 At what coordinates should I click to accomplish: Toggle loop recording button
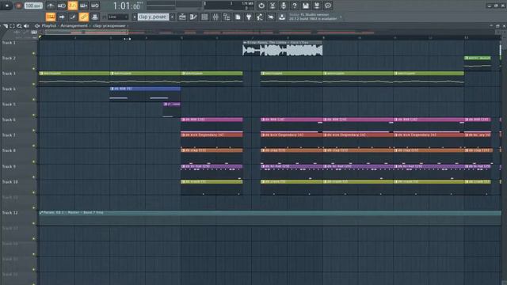point(95,6)
